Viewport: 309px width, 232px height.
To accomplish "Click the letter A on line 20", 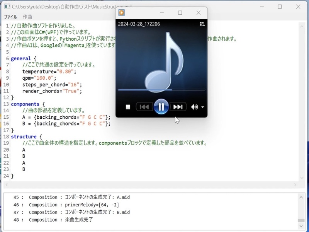I will coord(24,150).
